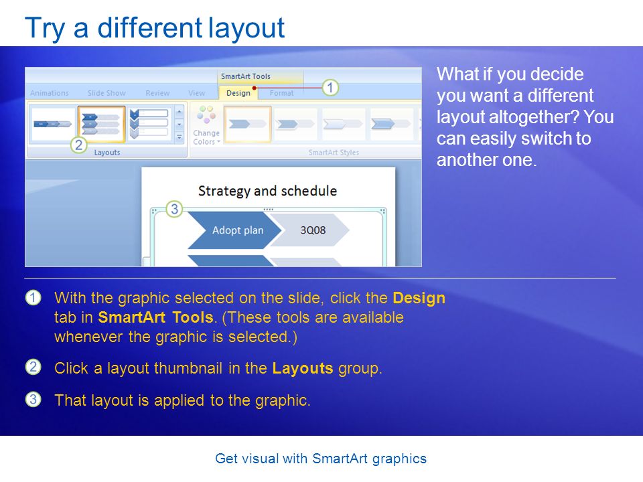Switch to the Format tab

pos(282,93)
